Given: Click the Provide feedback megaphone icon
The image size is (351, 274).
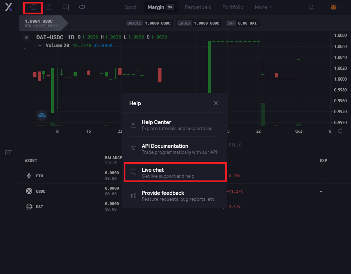Looking at the screenshot, I should 133,196.
